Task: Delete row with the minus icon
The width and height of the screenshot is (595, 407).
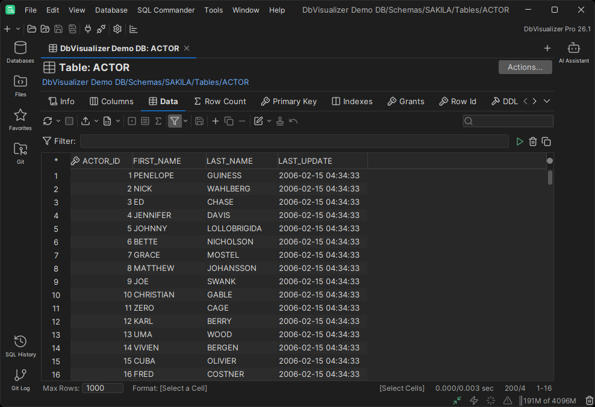Action: click(242, 121)
